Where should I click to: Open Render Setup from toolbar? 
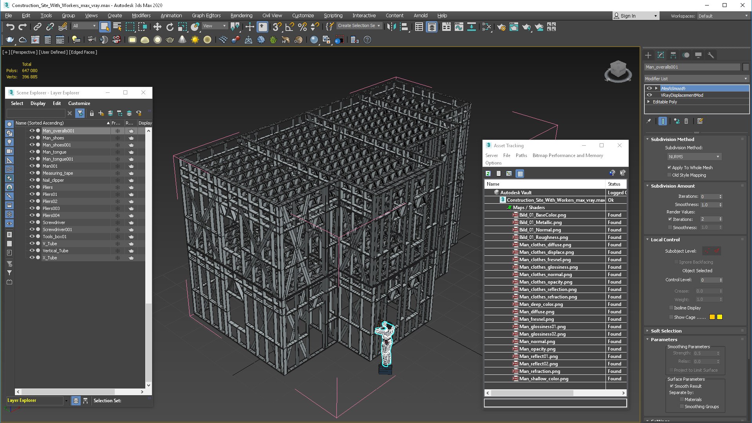pyautogui.click(x=501, y=27)
